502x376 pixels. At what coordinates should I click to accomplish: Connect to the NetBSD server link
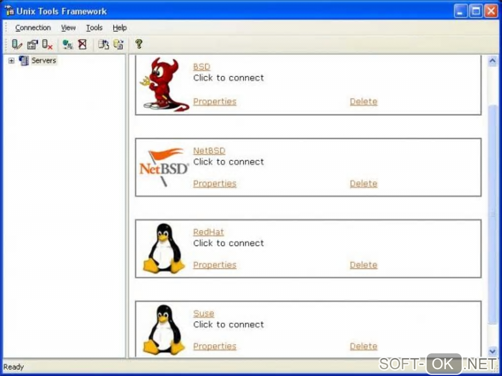(209, 151)
